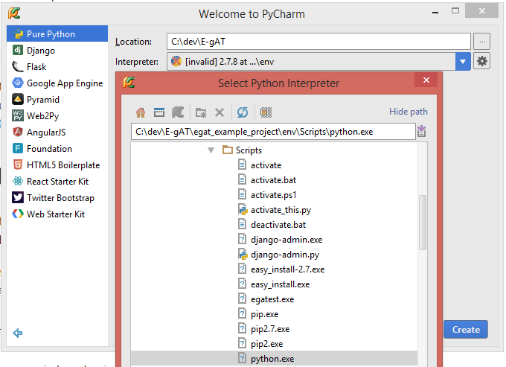Close the Select Python Interpreter dialog
The image size is (506, 367).
click(x=426, y=80)
